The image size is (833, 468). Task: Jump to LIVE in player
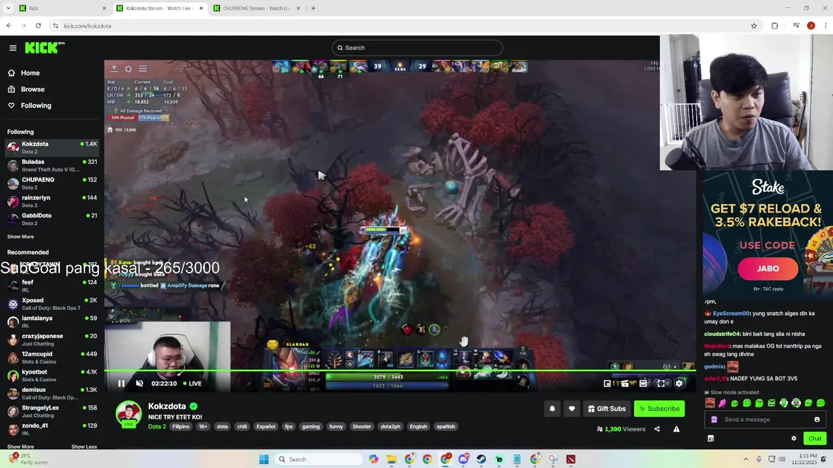pos(191,383)
